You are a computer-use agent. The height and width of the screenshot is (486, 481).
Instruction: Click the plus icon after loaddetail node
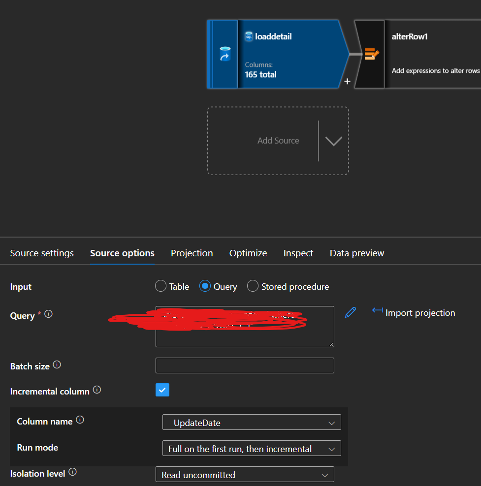tap(348, 81)
